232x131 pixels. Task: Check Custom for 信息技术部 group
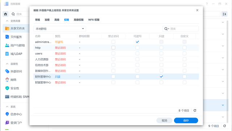pyautogui.click(x=185, y=65)
